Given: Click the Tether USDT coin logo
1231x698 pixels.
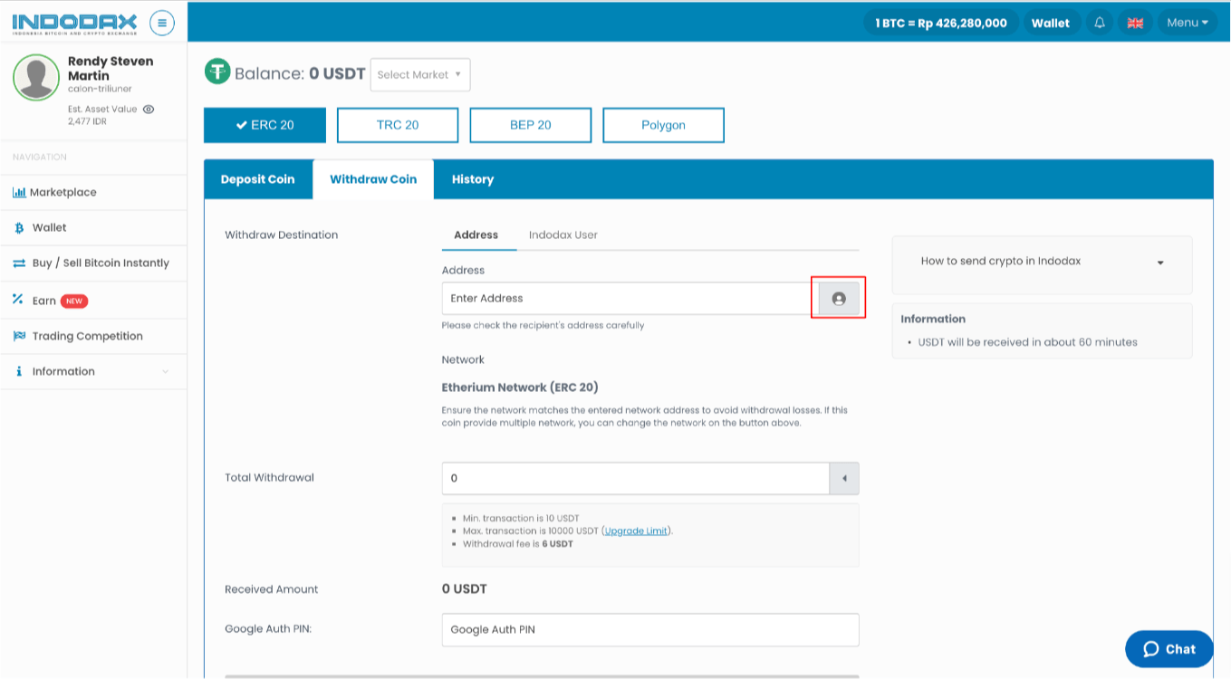Looking at the screenshot, I should pyautogui.click(x=217, y=72).
